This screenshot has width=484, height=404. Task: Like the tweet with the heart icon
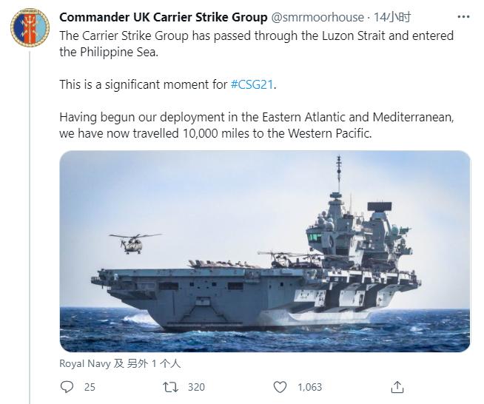point(280,387)
